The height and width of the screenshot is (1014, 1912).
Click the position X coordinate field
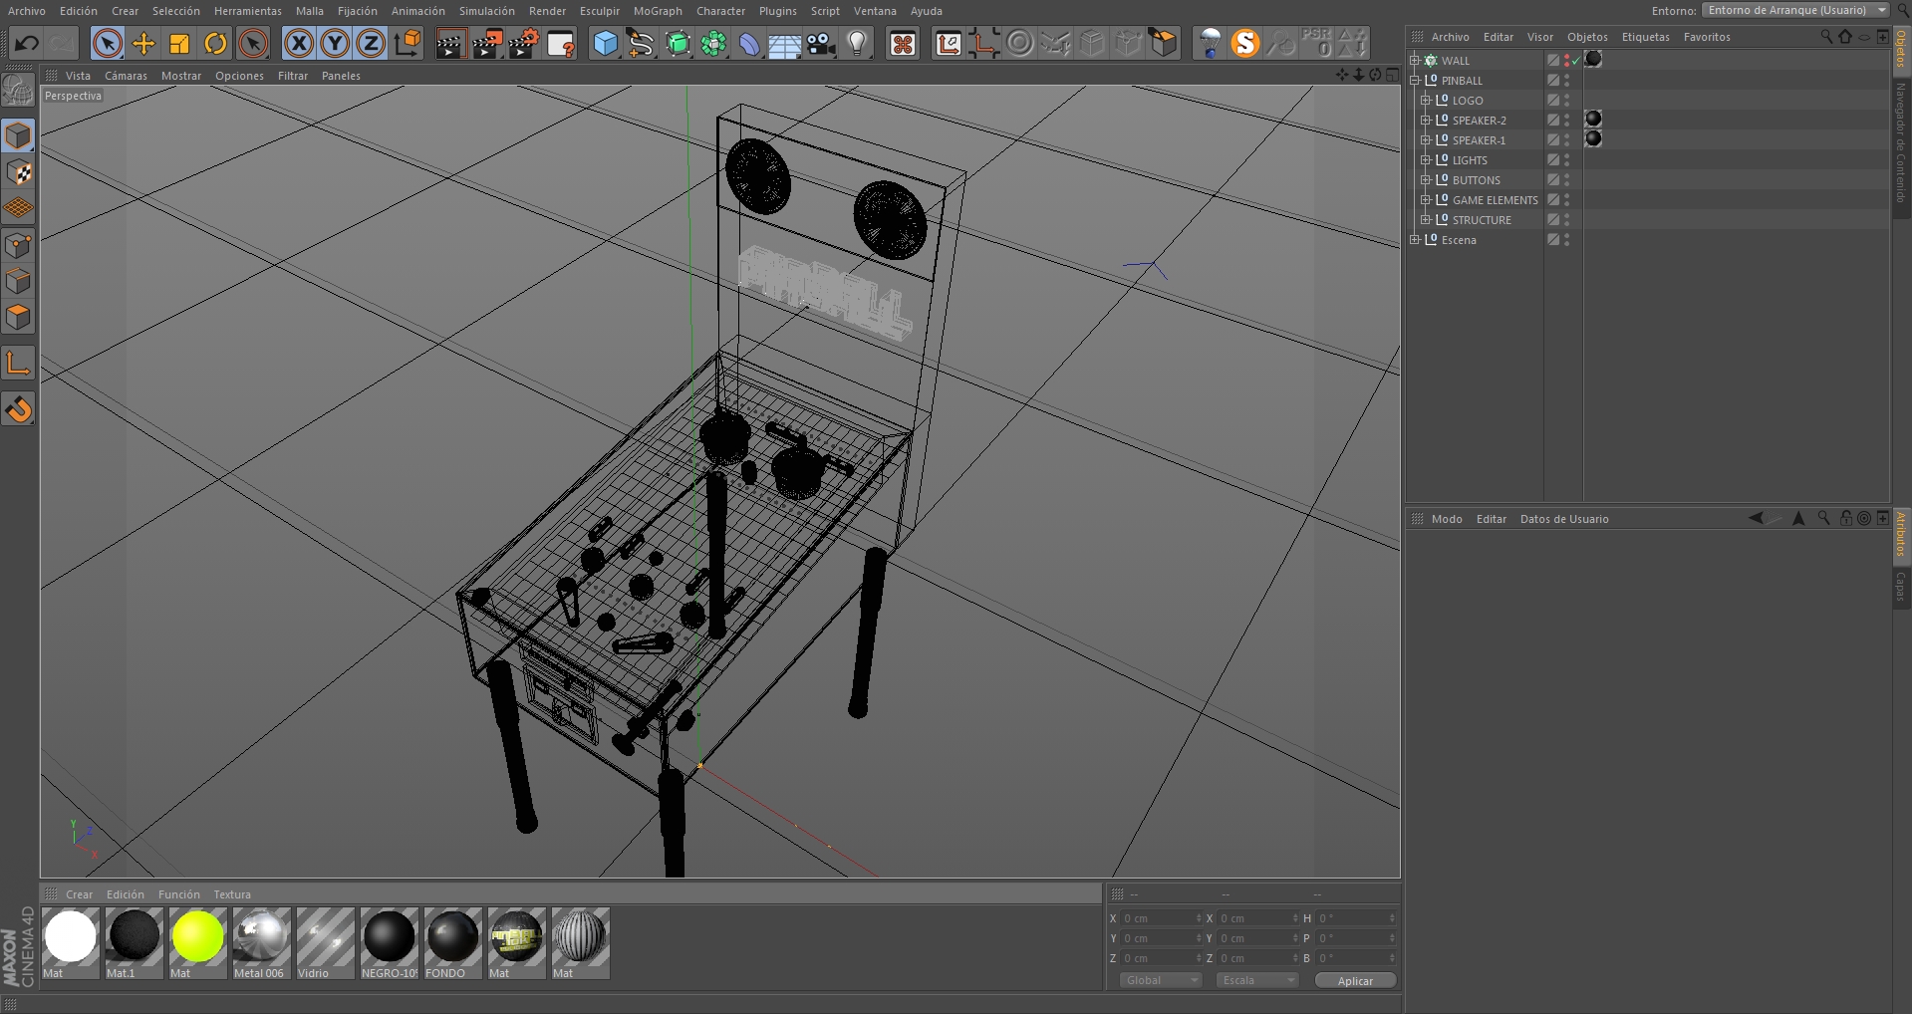pos(1161,918)
